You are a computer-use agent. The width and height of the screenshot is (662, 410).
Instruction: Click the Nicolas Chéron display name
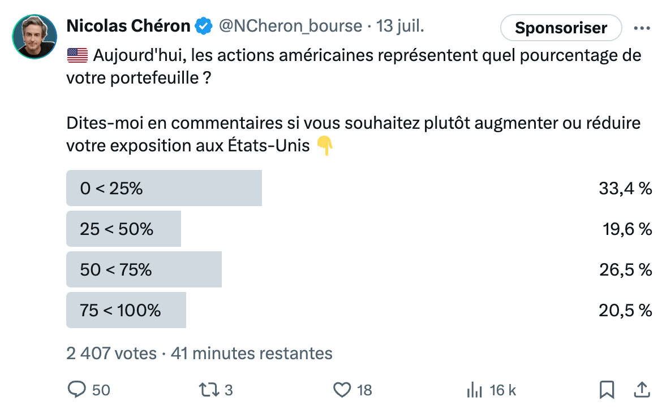click(128, 26)
